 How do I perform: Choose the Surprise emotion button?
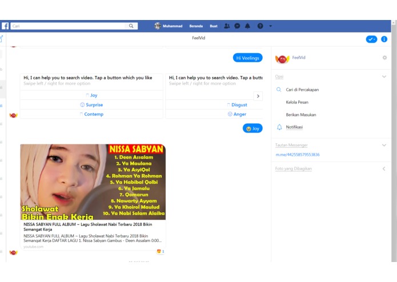tap(91, 104)
